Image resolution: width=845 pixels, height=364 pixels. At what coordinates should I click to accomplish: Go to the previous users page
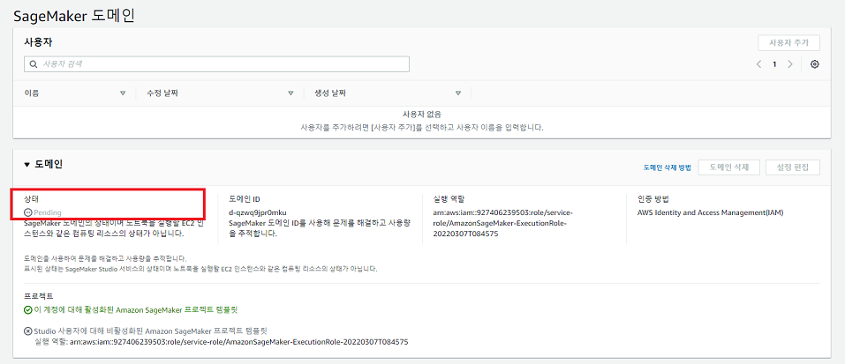pyautogui.click(x=758, y=64)
